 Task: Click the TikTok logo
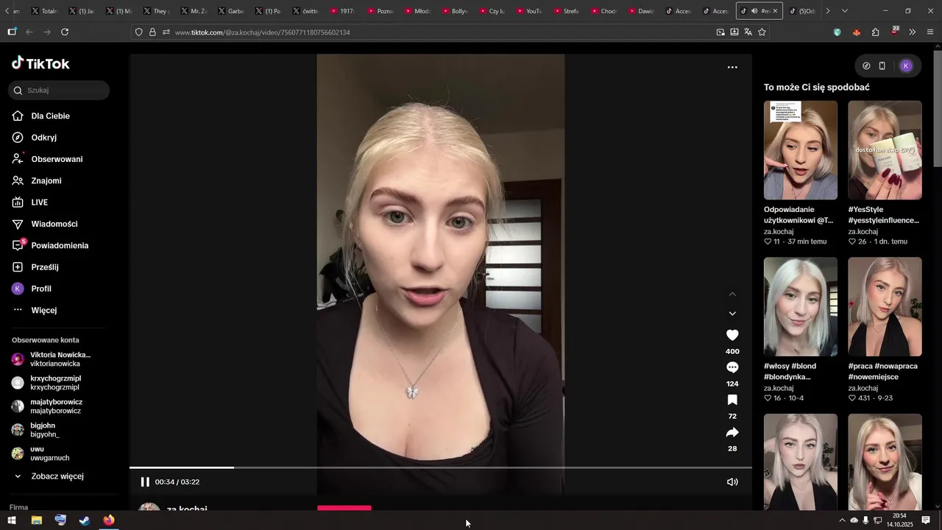(40, 64)
